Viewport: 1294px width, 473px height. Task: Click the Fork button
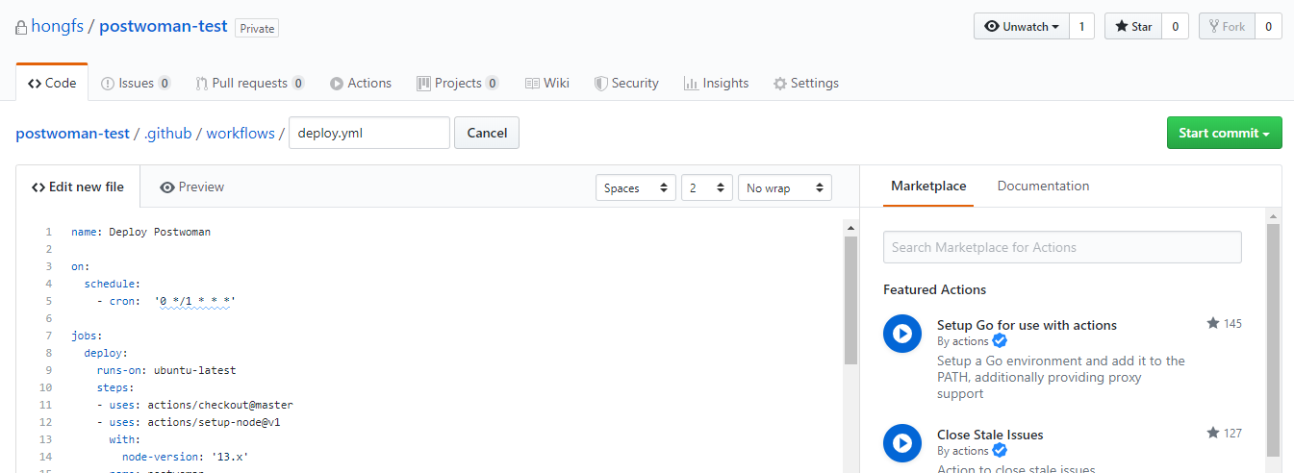pyautogui.click(x=1227, y=27)
